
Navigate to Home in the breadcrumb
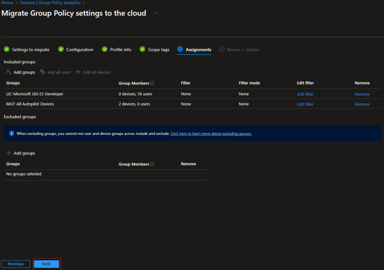point(7,3)
